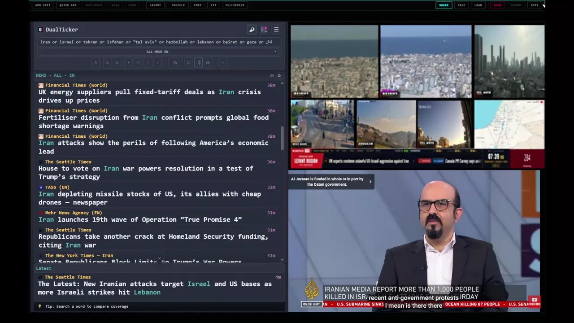Image resolution: width=574 pixels, height=323 pixels.
Task: Click 'TASS (EN)' source label
Action: click(57, 187)
